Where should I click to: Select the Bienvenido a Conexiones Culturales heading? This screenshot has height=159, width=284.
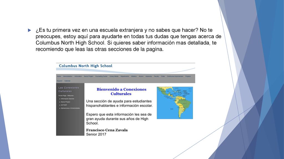121,92
